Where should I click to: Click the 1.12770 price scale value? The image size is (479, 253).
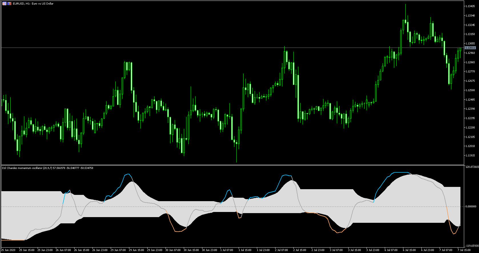pyautogui.click(x=470, y=72)
